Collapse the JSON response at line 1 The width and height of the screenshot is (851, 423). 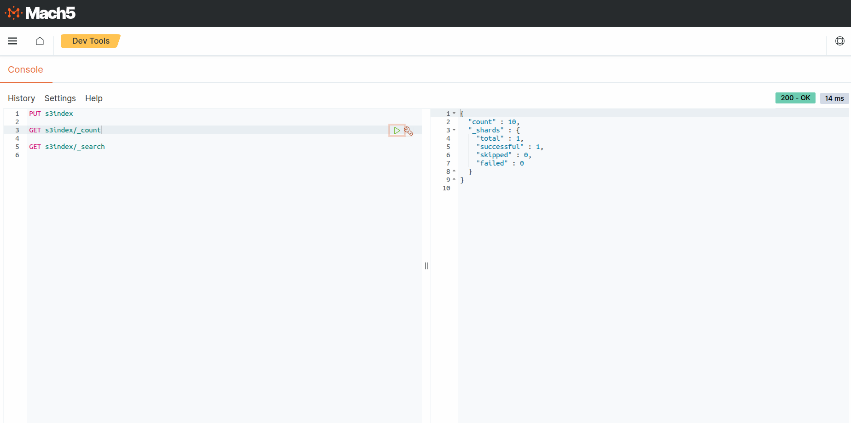454,113
